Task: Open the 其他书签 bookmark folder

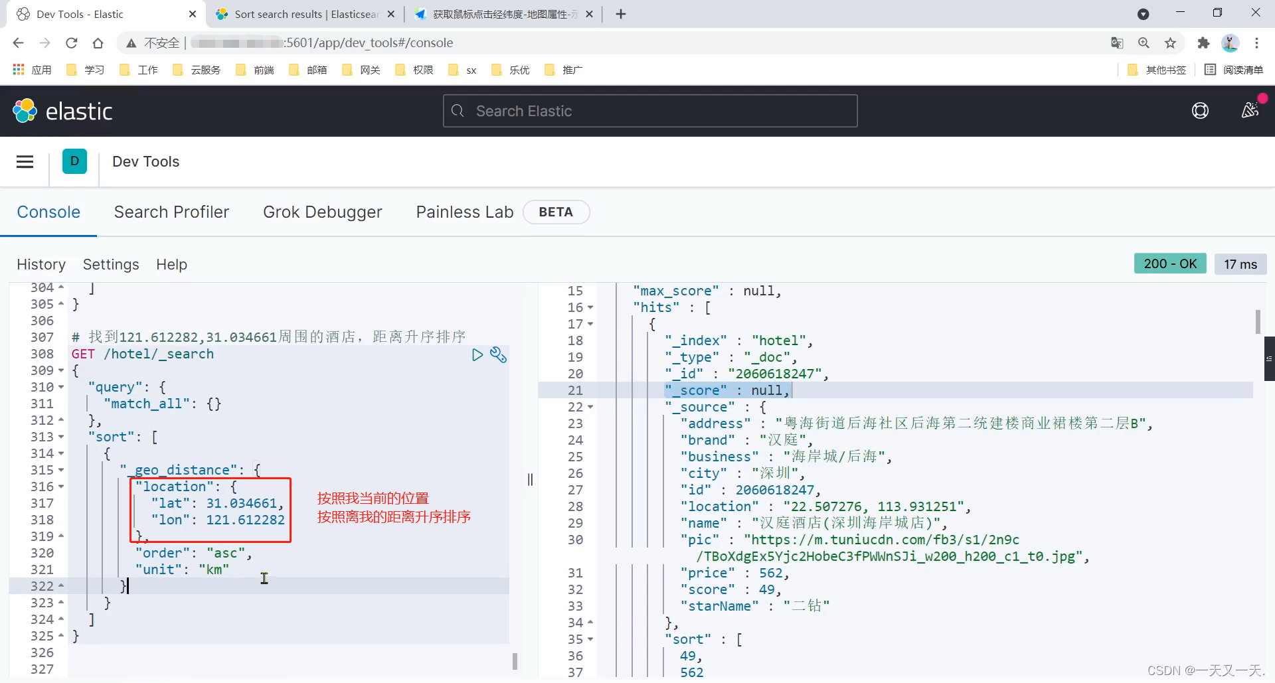Action: [1157, 70]
